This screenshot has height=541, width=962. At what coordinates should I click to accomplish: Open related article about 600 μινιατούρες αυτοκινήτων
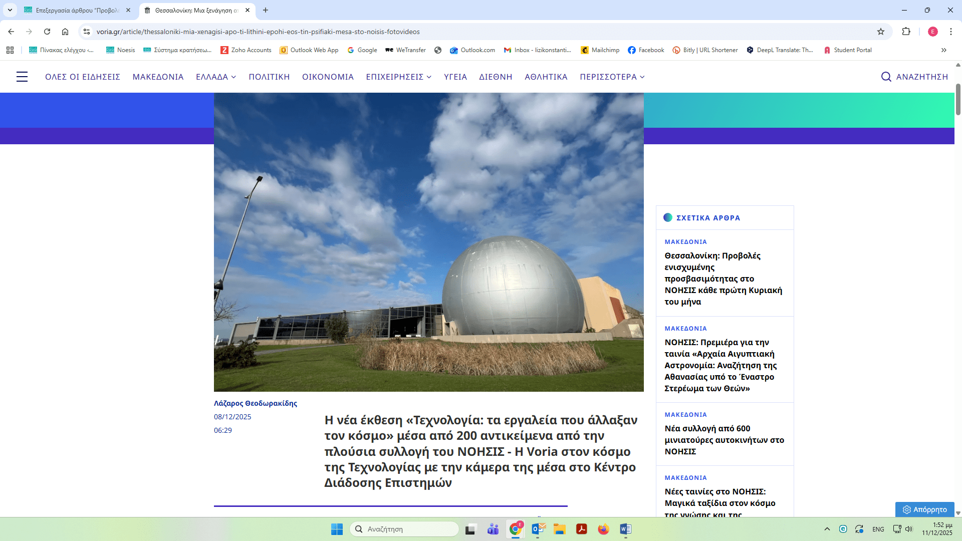coord(724,440)
